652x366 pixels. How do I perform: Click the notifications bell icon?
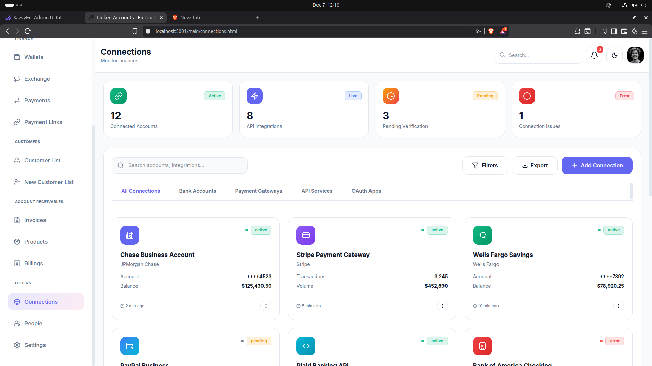(x=594, y=55)
